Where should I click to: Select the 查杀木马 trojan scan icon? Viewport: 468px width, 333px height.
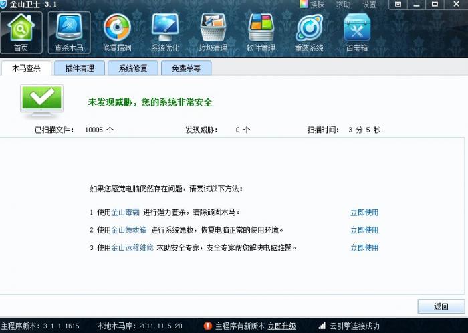[69, 33]
